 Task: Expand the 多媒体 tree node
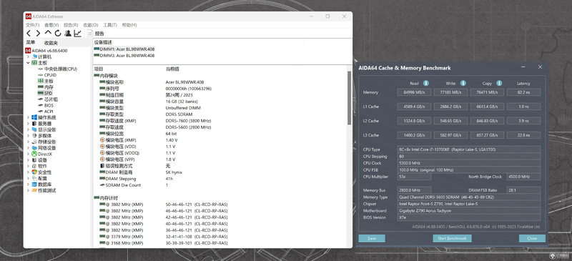pos(28,136)
